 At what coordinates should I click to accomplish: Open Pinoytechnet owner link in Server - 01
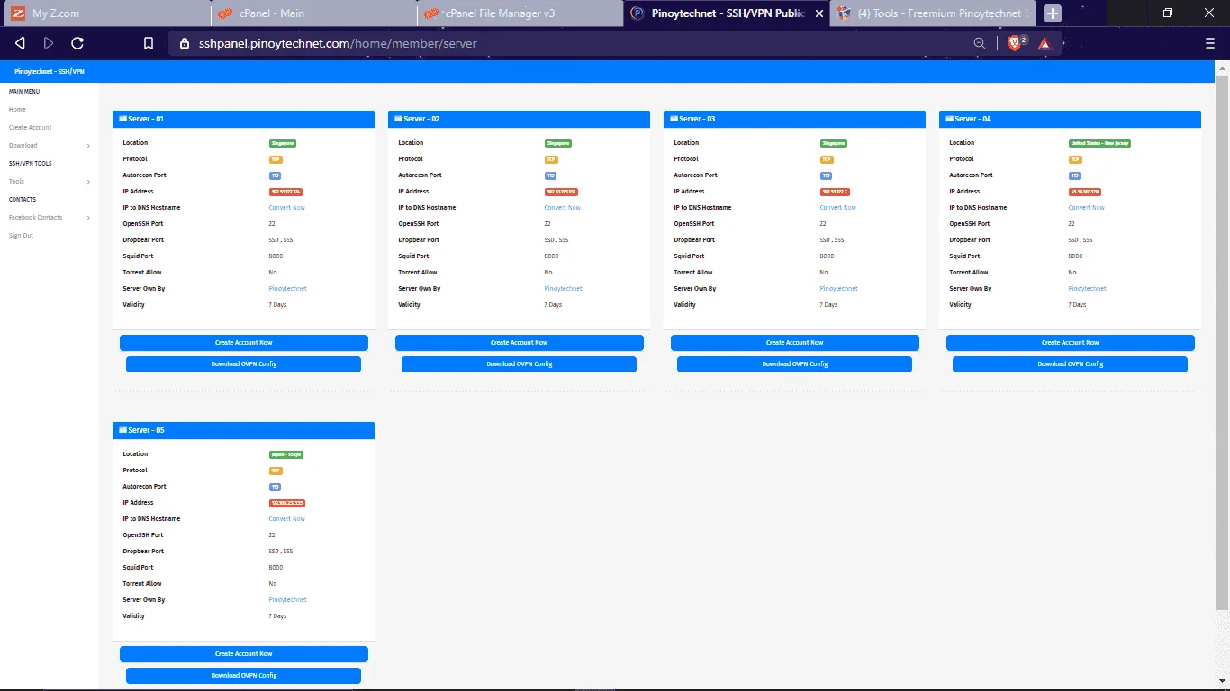(287, 289)
